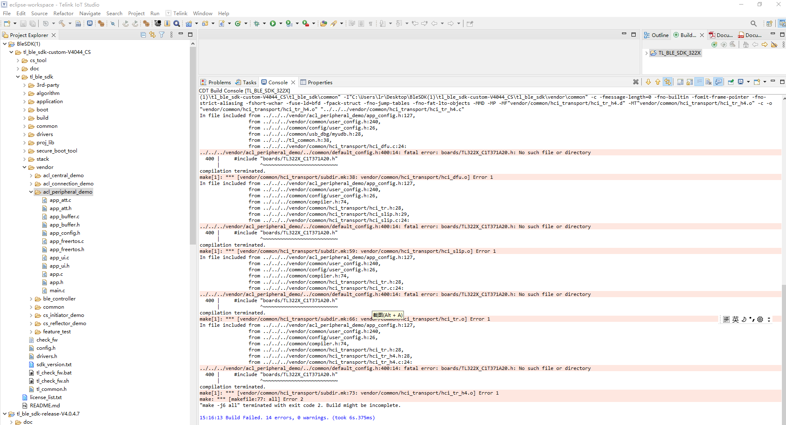Click the New C/C++ Project icon
The height and width of the screenshot is (425, 786).
point(189,23)
